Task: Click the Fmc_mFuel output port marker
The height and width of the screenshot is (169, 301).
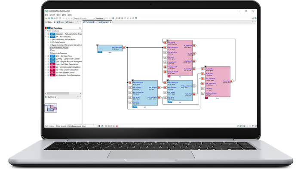Action: coord(232,81)
